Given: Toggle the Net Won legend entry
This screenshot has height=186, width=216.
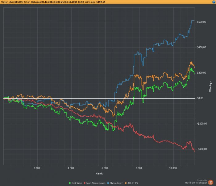Looking at the screenshot, I should click(x=76, y=183).
